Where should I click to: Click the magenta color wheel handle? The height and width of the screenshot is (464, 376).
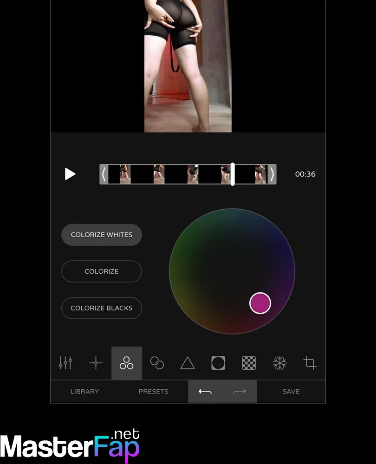point(260,303)
